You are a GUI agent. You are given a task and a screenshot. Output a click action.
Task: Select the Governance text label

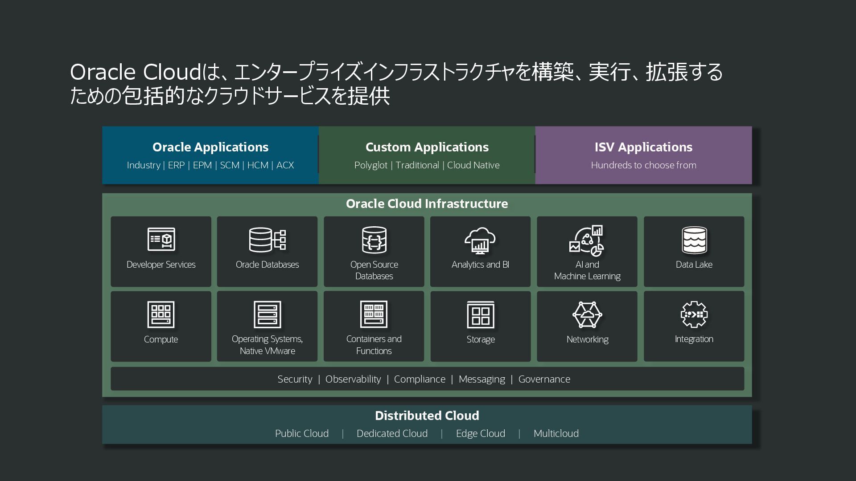click(544, 379)
